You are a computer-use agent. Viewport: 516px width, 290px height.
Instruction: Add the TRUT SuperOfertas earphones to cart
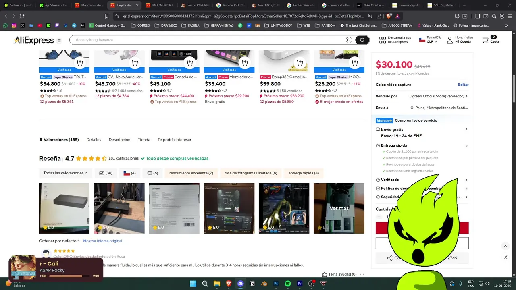click(x=80, y=62)
